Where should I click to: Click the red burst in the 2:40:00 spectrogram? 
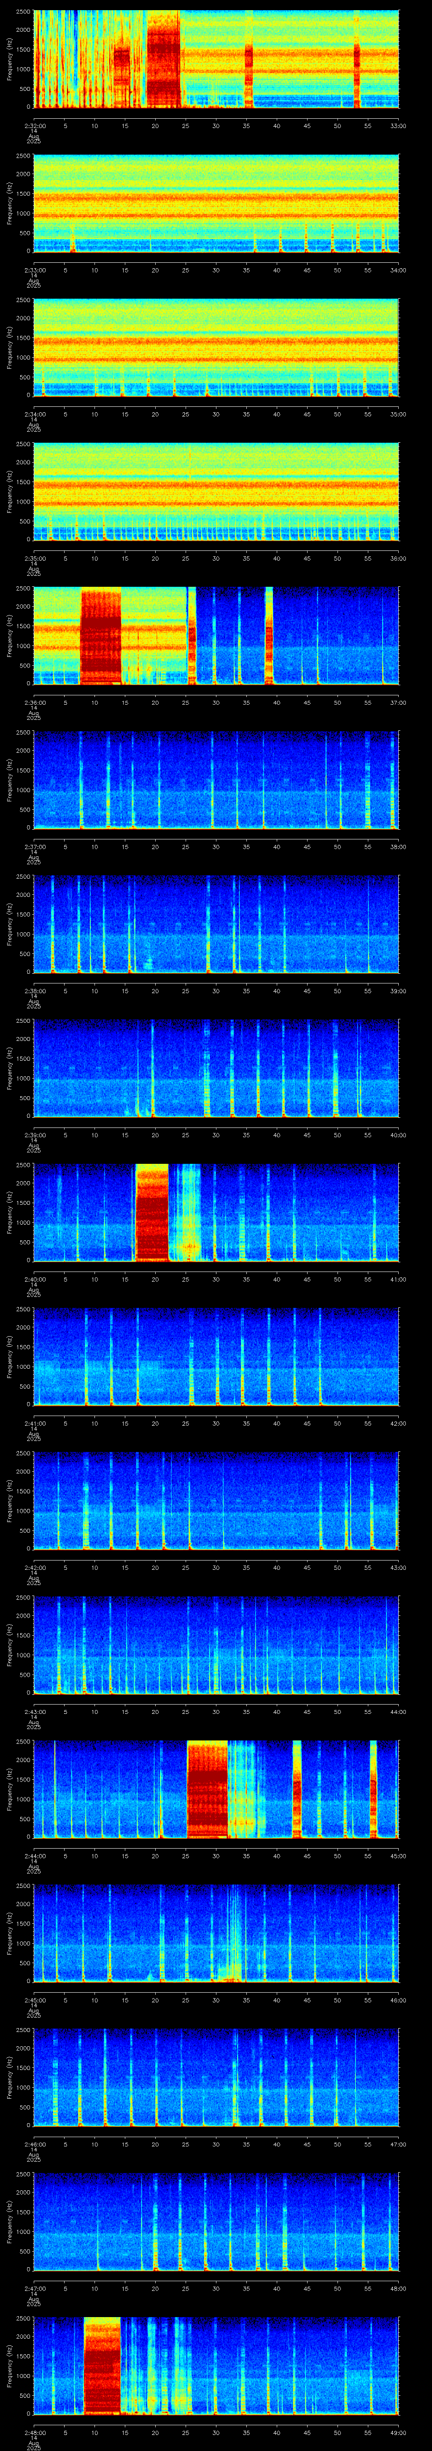(152, 1212)
